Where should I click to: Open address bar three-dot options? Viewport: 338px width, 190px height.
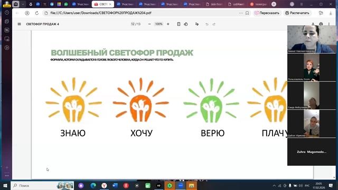click(241, 13)
